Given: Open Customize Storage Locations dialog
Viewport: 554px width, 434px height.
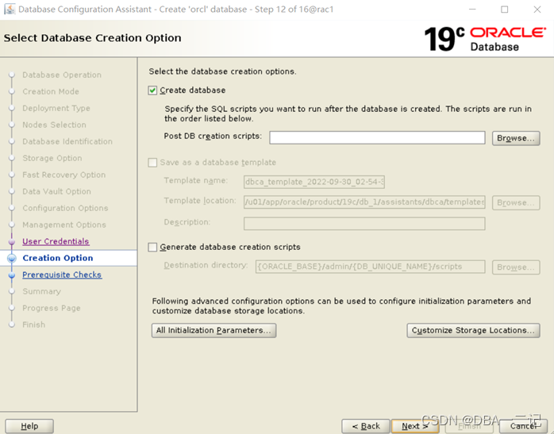Looking at the screenshot, I should (473, 331).
